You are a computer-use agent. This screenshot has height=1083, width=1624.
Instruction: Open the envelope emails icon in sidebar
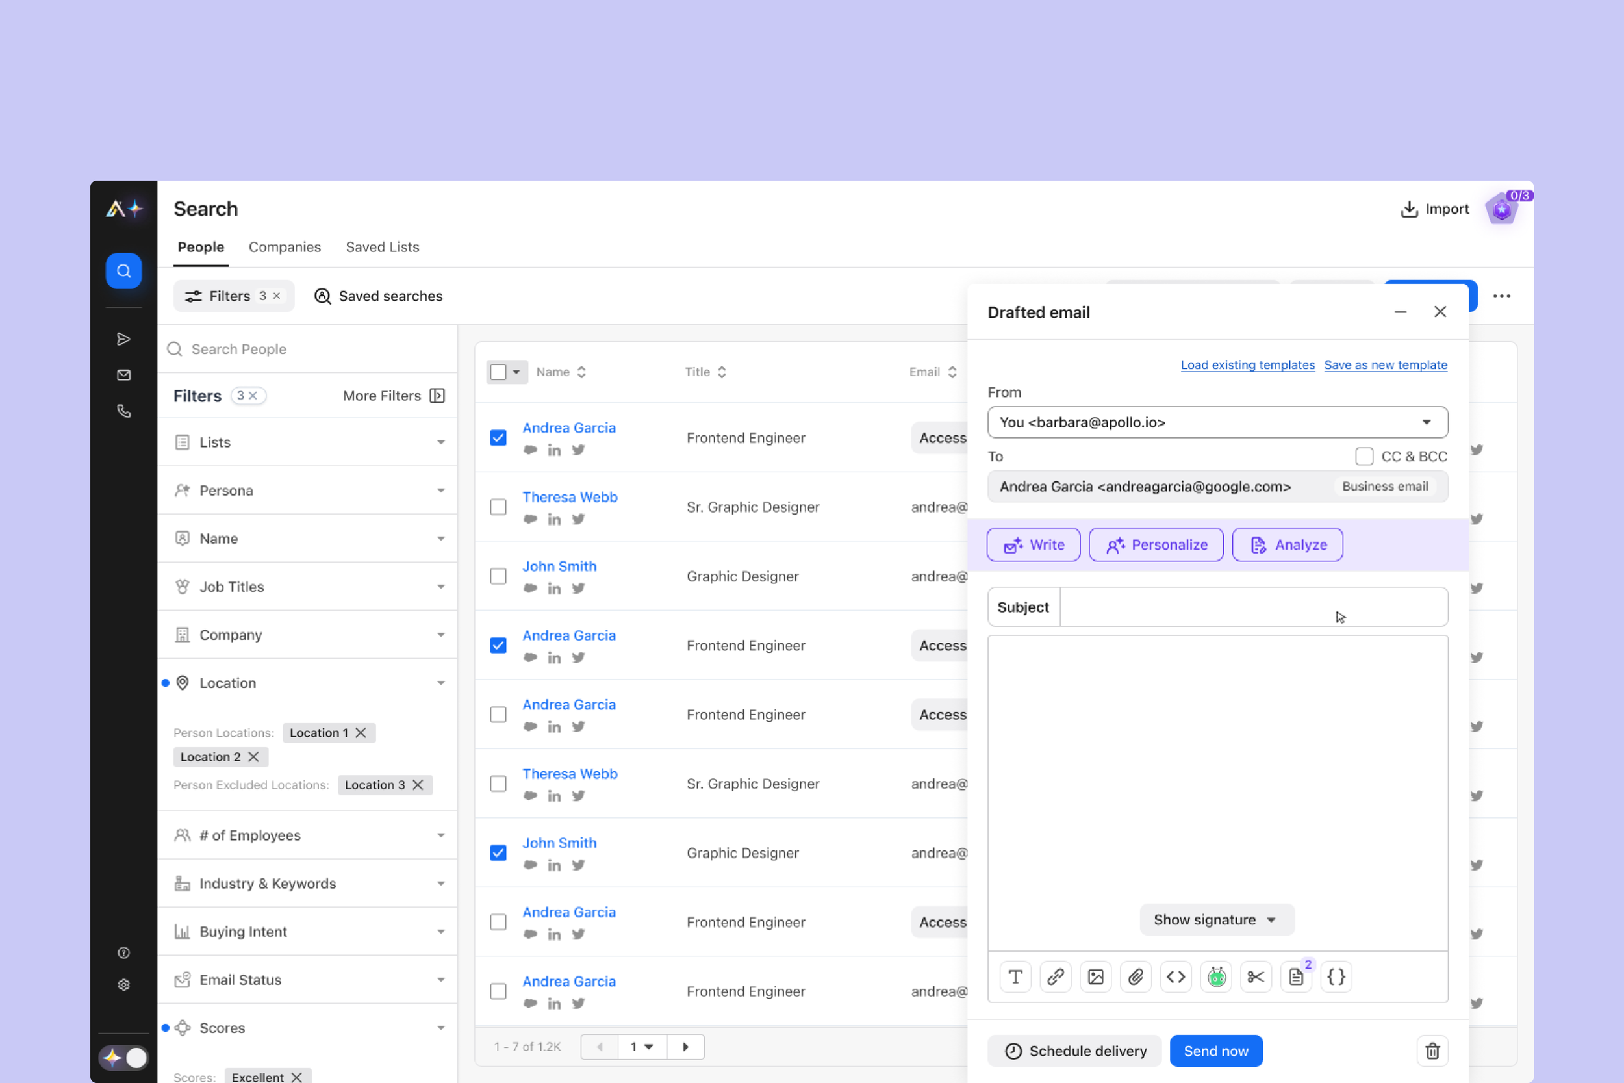pyautogui.click(x=123, y=375)
